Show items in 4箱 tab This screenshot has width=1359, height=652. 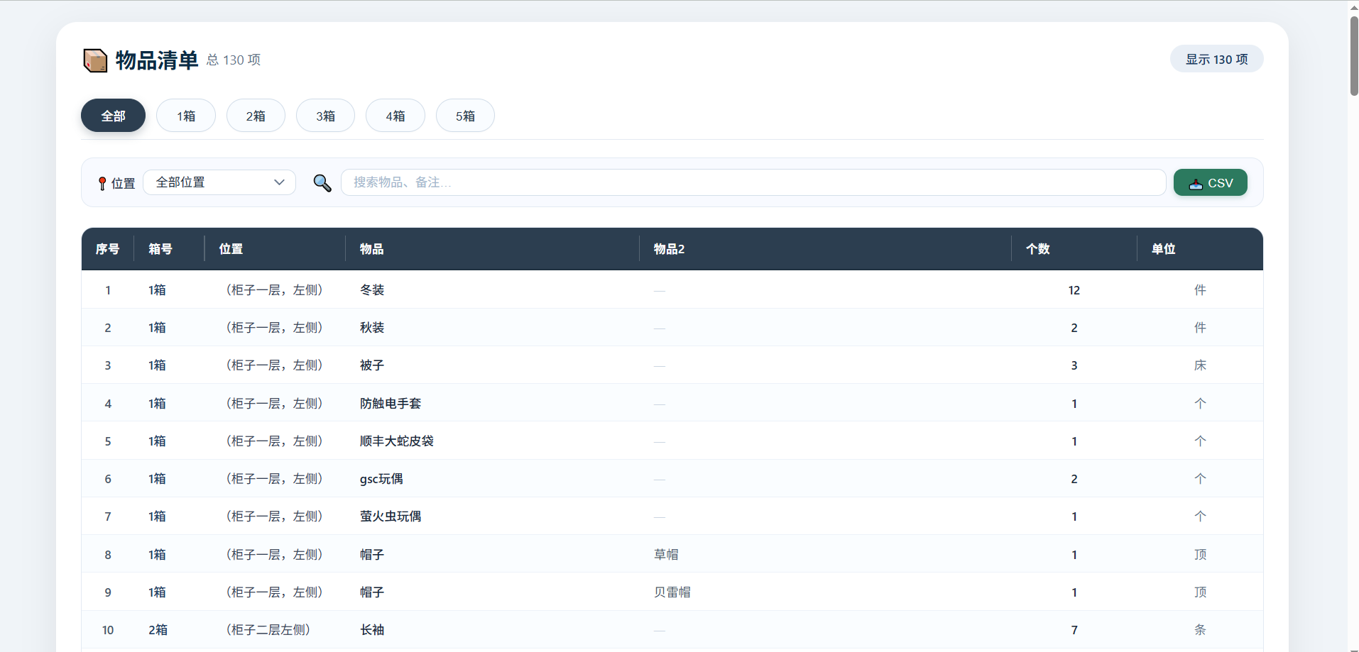click(395, 116)
